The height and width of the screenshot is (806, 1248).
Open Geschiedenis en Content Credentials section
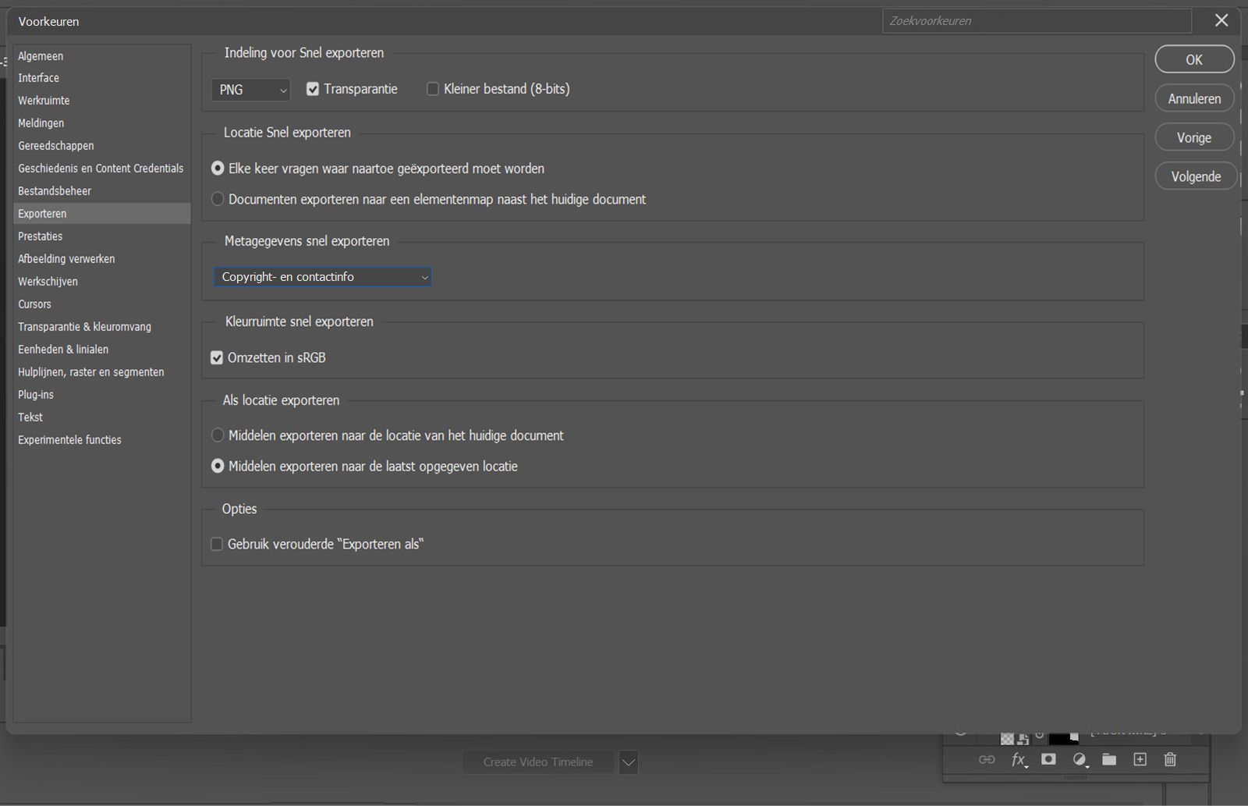[101, 169]
